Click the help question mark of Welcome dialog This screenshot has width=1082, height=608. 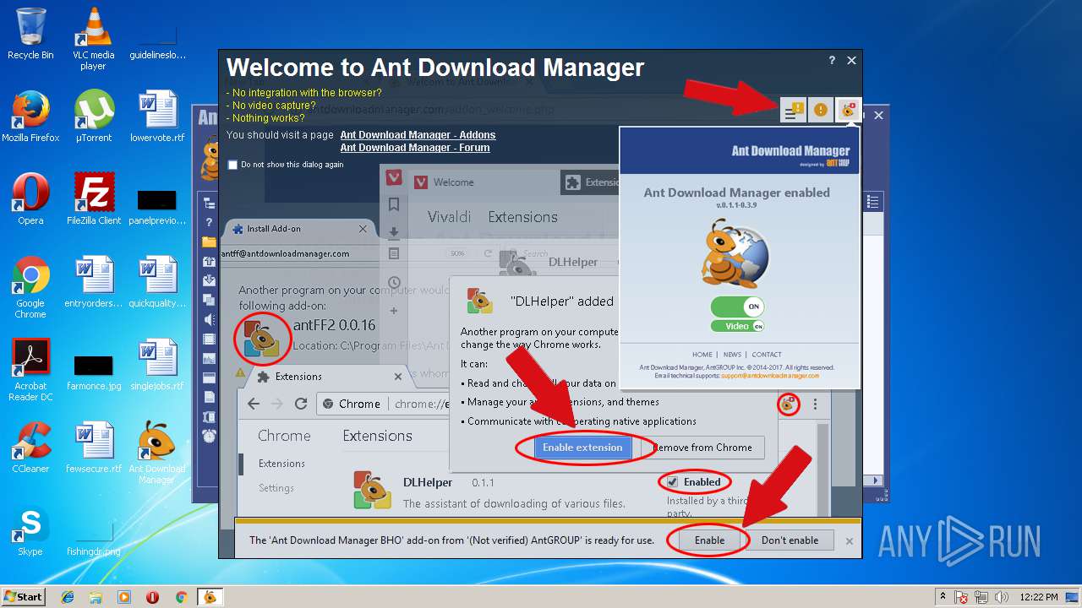(x=832, y=60)
